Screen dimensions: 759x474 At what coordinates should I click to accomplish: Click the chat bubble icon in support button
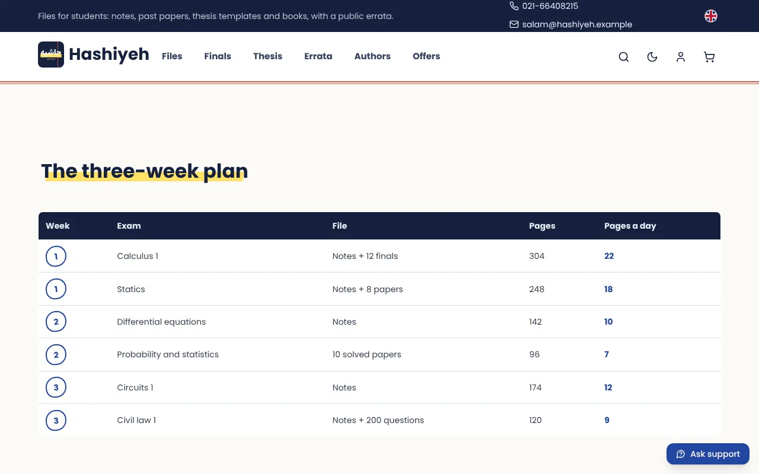(x=681, y=454)
